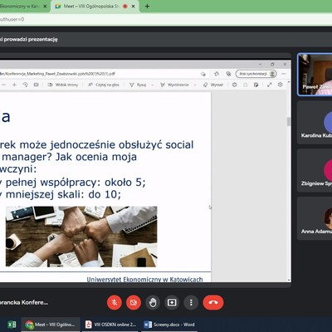Screen dimensions: 332x332
Task: Click the handshake photo on slide
Action: tap(81, 237)
